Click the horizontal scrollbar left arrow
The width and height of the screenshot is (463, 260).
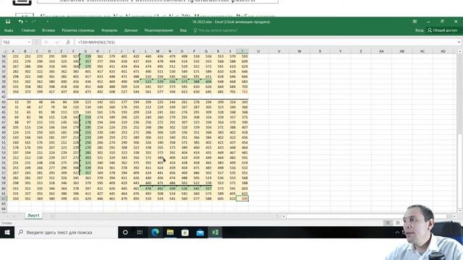point(284,217)
